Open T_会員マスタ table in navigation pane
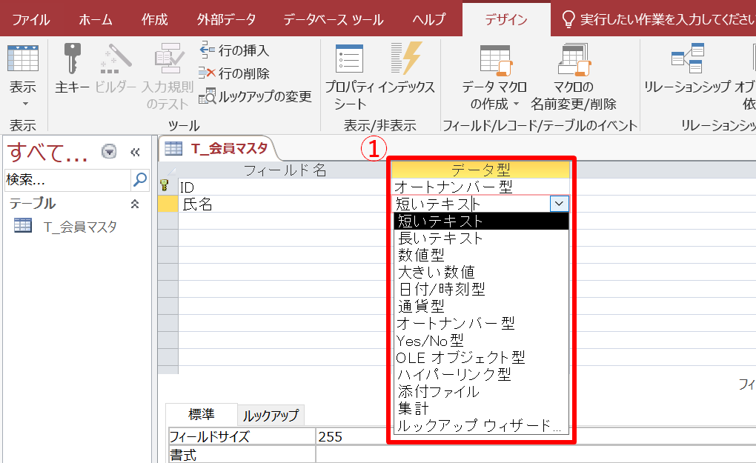 click(79, 227)
